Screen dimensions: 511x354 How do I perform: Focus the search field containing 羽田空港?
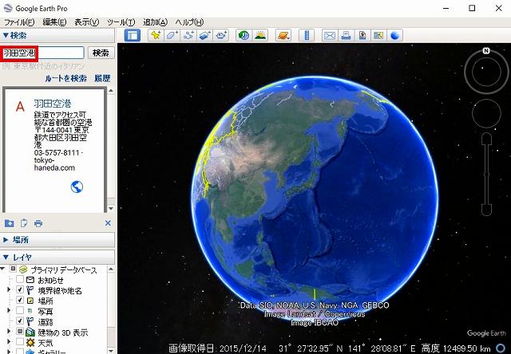tap(43, 53)
